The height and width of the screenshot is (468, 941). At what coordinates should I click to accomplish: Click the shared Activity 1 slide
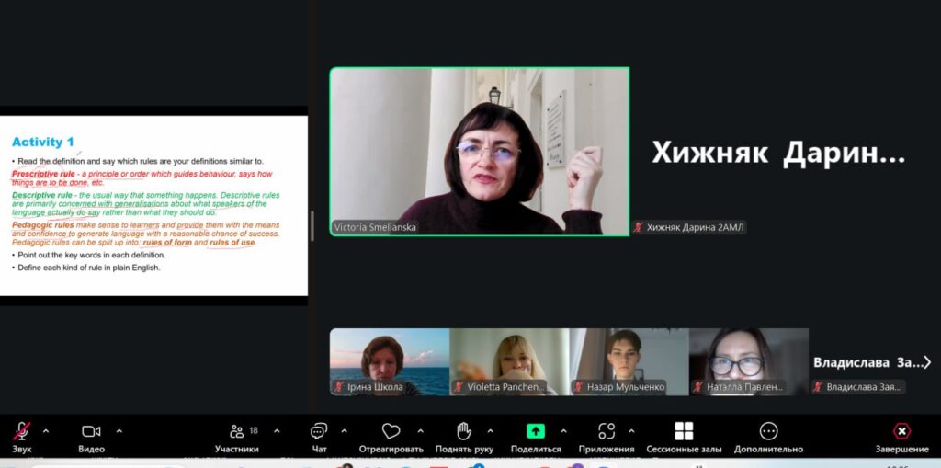tap(153, 205)
